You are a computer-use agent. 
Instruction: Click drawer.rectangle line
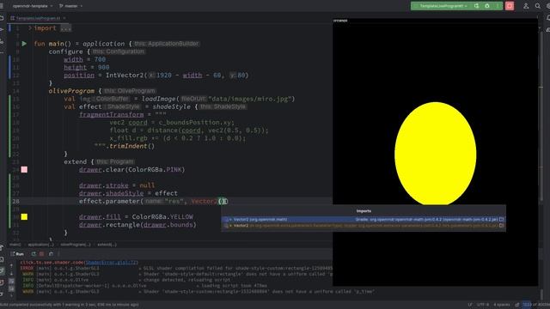137,225
